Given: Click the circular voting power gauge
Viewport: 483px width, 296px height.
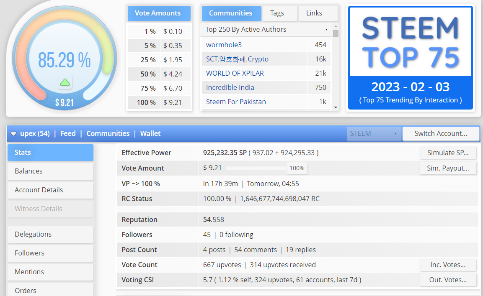Looking at the screenshot, I should point(65,58).
